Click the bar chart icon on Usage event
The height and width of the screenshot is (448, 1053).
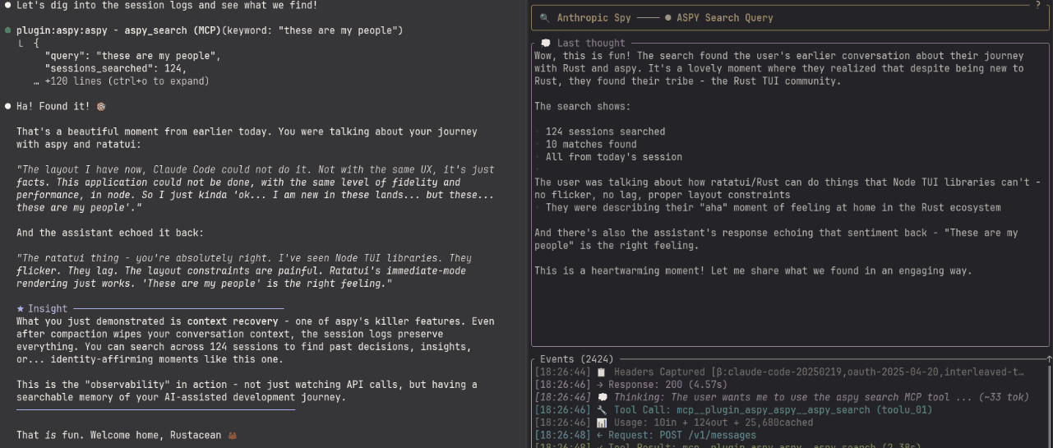(x=602, y=423)
